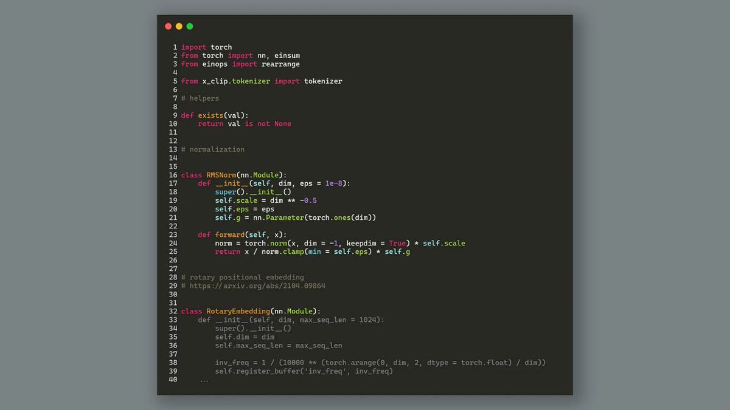Click the ellipsis on line 40

pyautogui.click(x=204, y=380)
